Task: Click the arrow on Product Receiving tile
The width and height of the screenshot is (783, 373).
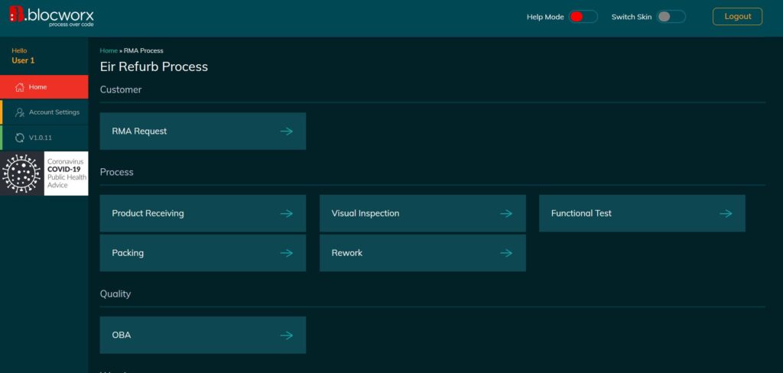Action: pos(287,213)
